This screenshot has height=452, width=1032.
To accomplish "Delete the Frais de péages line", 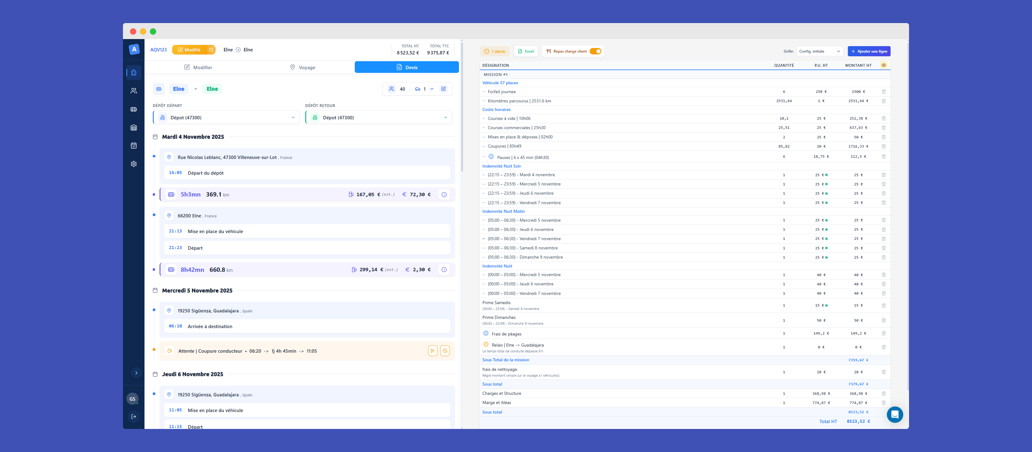I will tap(884, 333).
